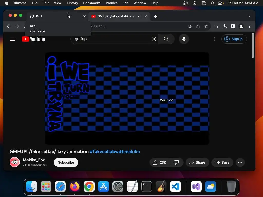Open Chrome downloads
263x197 pixels.
tap(224, 26)
